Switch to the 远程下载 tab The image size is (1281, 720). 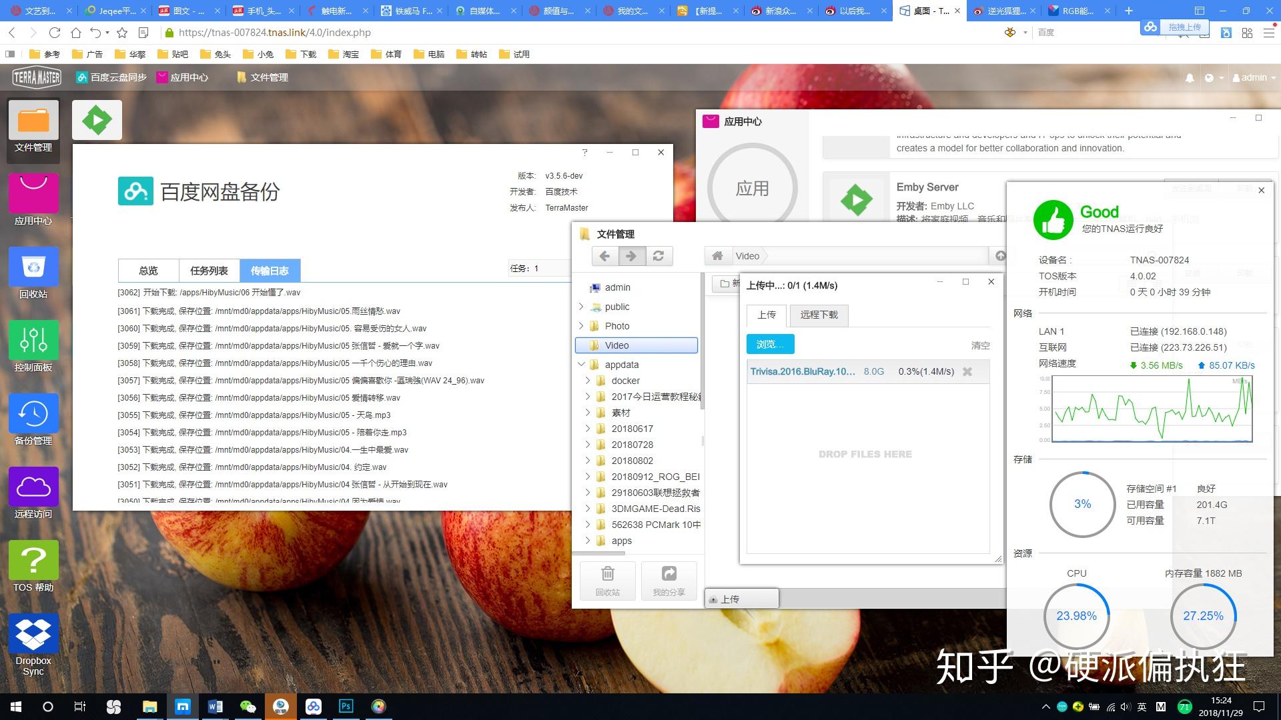(819, 315)
